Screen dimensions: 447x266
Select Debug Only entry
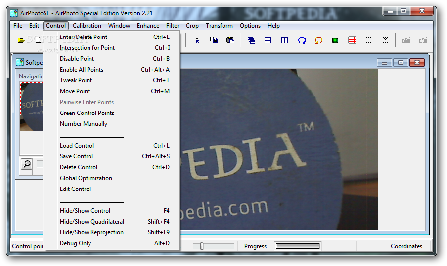point(112,243)
